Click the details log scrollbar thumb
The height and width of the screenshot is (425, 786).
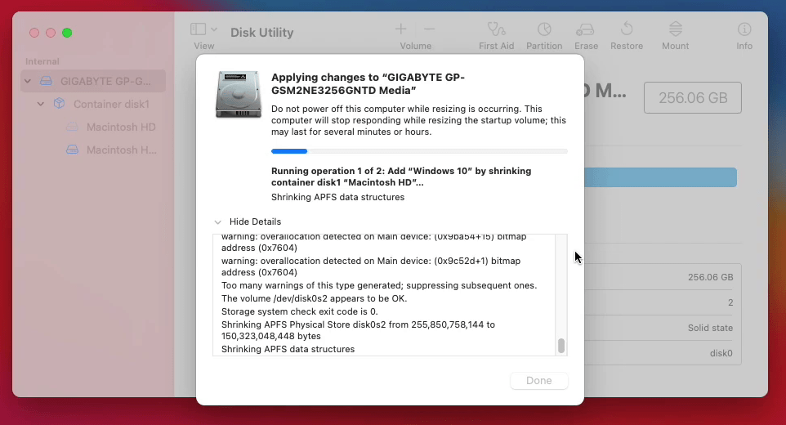(561, 345)
